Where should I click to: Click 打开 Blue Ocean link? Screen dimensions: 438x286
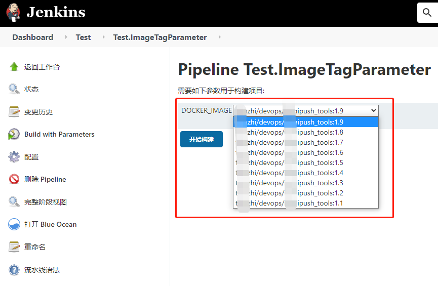[50, 224]
